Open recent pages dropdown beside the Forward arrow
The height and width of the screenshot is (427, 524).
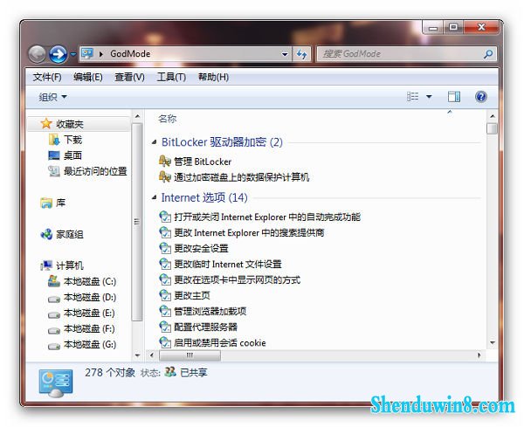[x=73, y=54]
